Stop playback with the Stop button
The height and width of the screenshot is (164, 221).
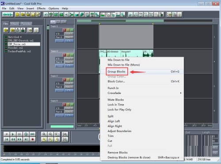tap(7, 134)
